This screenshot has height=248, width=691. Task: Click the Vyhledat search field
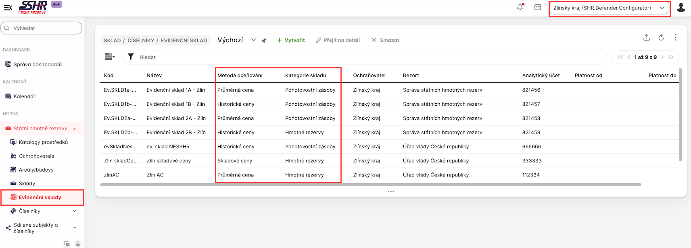42,28
